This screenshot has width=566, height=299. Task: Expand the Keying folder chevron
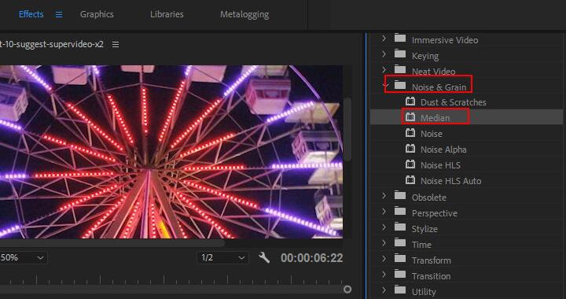point(384,54)
